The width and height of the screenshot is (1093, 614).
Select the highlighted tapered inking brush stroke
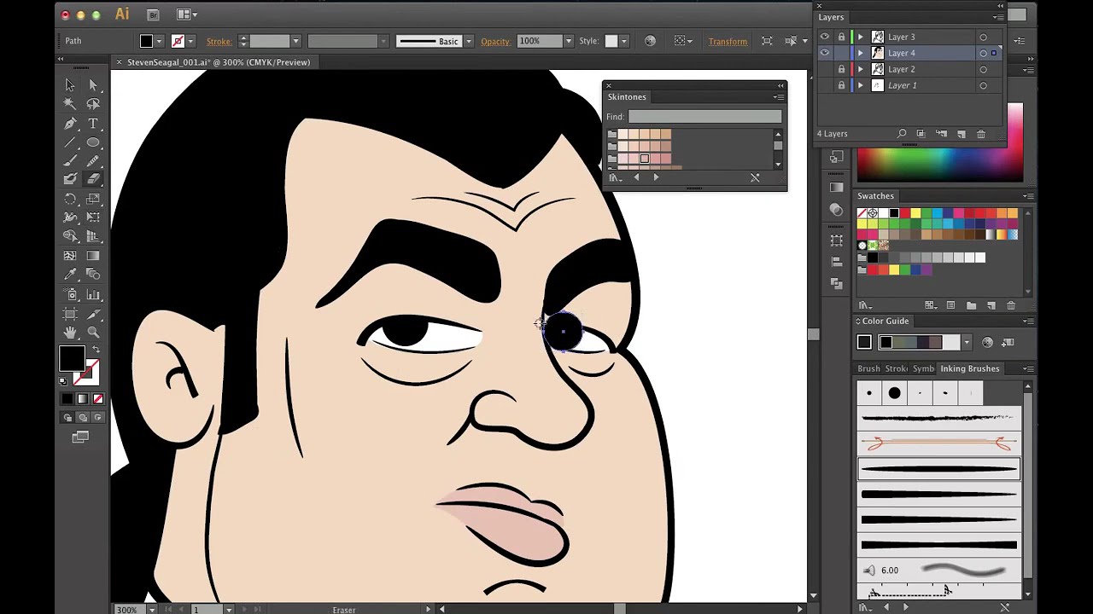(938, 468)
